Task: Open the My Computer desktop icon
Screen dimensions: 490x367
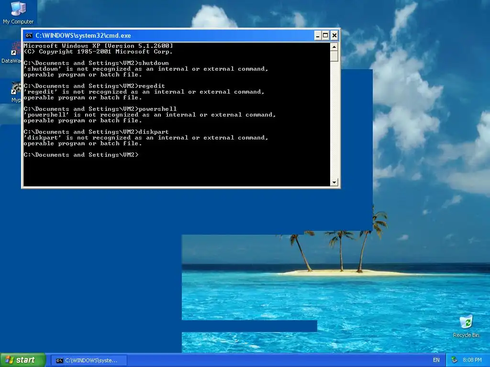Action: pyautogui.click(x=18, y=12)
